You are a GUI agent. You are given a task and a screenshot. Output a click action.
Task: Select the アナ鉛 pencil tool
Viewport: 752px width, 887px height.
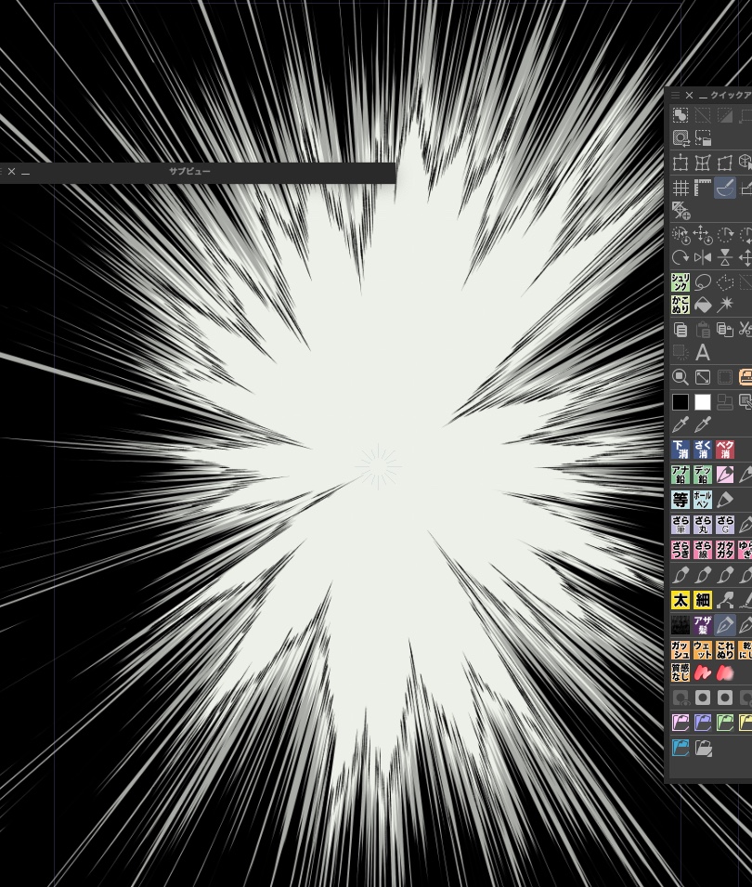click(681, 475)
